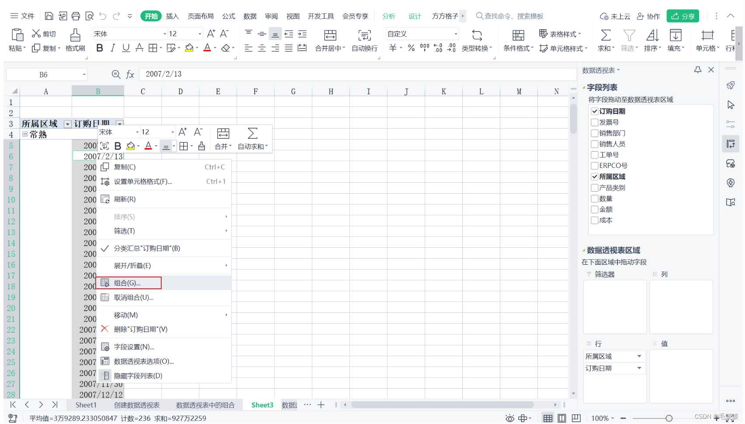Click the Print icon in quick access toolbar
The image size is (745, 424).
pos(76,16)
